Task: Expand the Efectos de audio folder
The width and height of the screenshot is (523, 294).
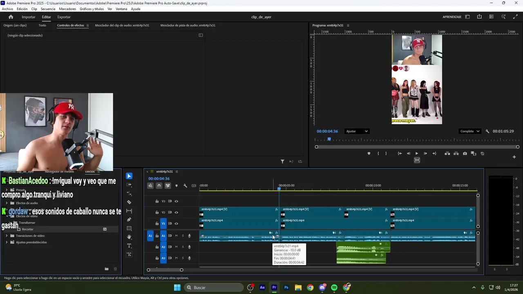Action: tap(7, 203)
